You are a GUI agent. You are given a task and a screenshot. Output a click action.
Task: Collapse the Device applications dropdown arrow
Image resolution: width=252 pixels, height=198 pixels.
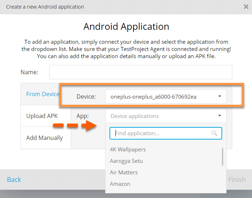[220, 116]
